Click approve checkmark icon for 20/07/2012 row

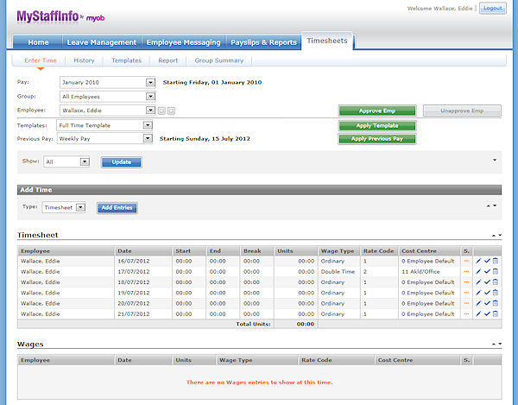(487, 303)
